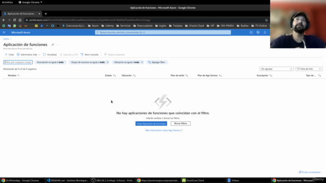Click the Microsoft Azure home title
Viewport: 326px width, 183px height.
[20, 33]
